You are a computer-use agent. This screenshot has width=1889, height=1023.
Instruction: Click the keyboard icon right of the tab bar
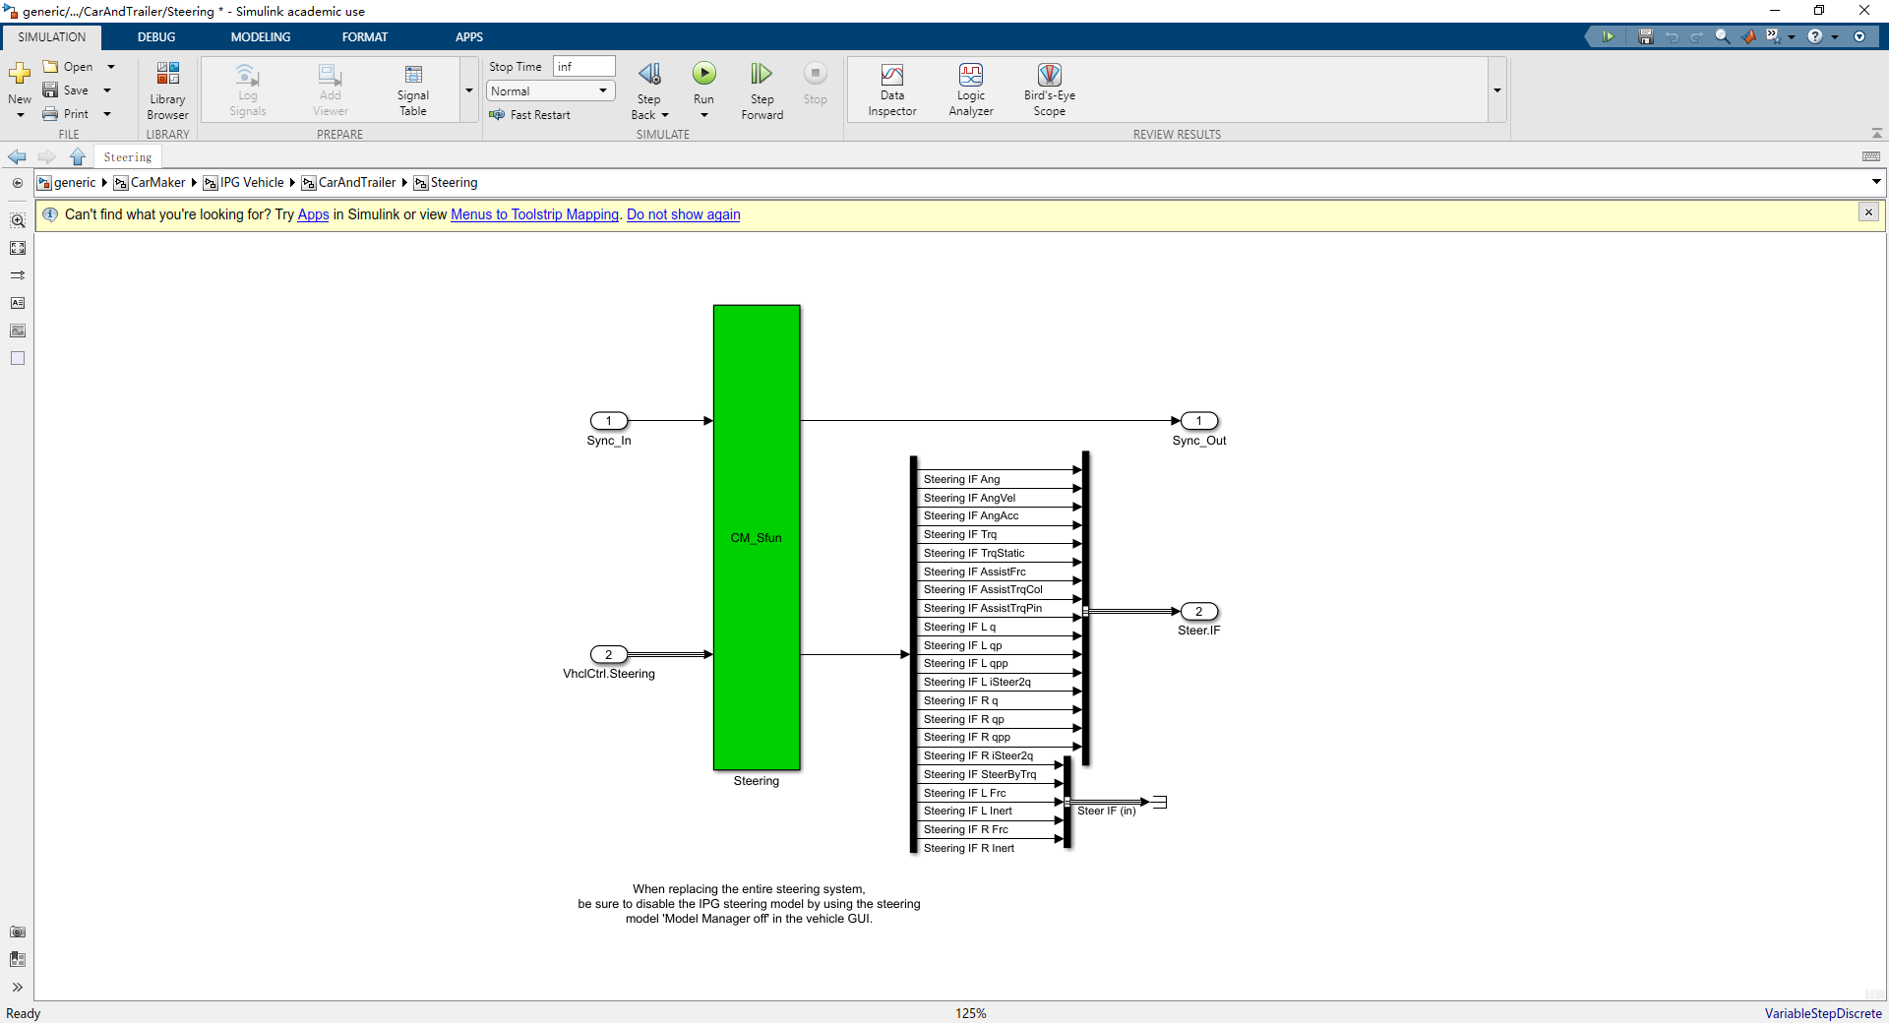tap(1871, 156)
